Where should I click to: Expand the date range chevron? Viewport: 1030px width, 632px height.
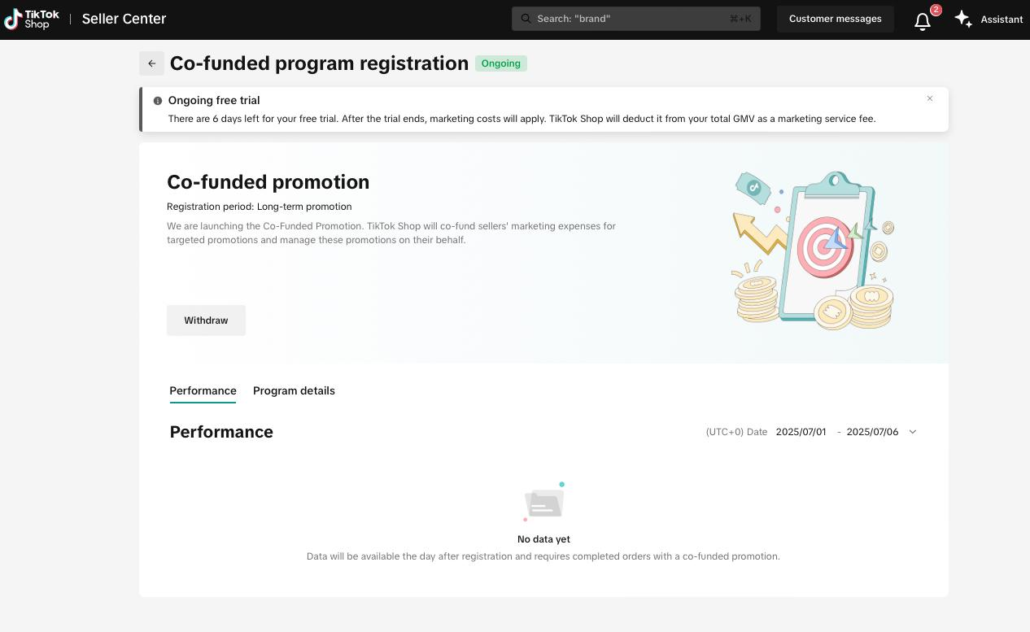tap(912, 432)
